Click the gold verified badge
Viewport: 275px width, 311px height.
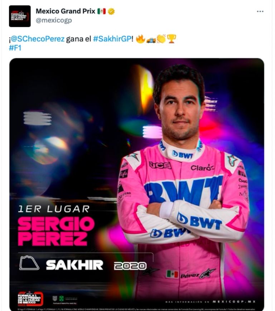112,11
